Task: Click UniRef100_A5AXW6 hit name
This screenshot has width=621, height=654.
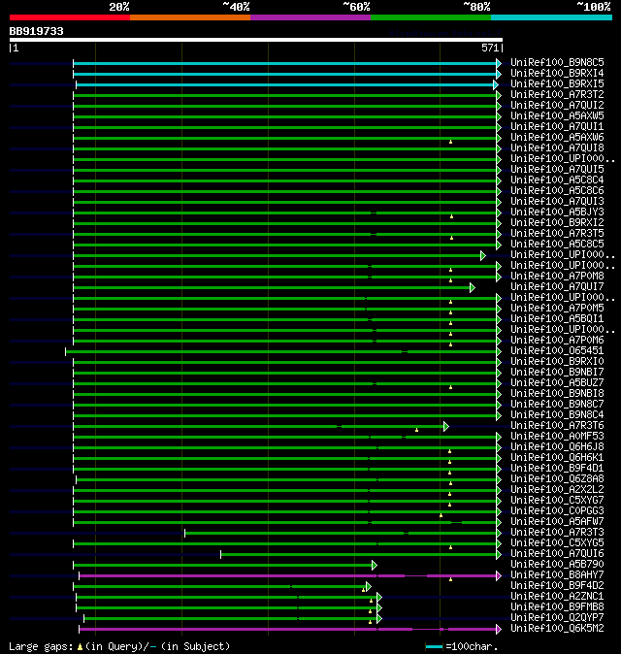Action: coord(557,137)
